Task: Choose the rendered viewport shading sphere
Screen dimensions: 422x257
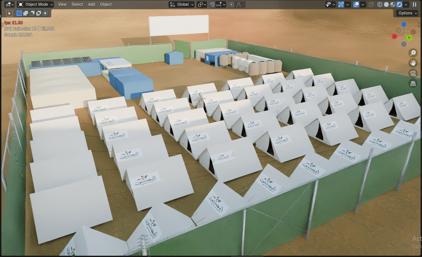Action: (399, 5)
